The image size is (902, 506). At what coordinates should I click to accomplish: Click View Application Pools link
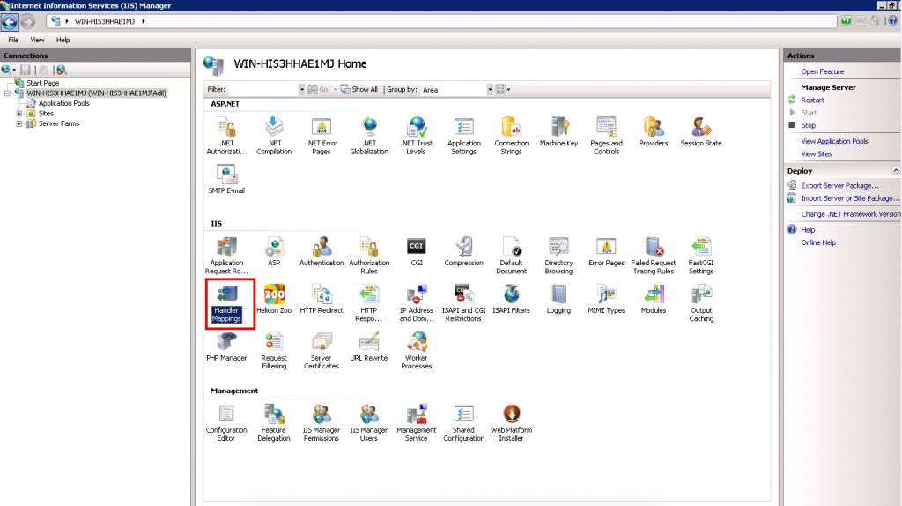tap(834, 141)
